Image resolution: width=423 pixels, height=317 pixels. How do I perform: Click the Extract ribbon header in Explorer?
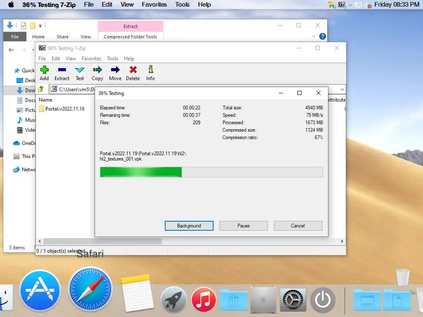coord(130,26)
